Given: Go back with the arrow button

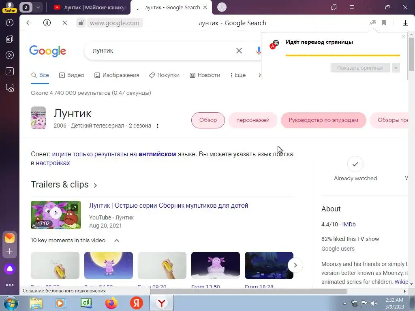Looking at the screenshot, I should tap(29, 23).
